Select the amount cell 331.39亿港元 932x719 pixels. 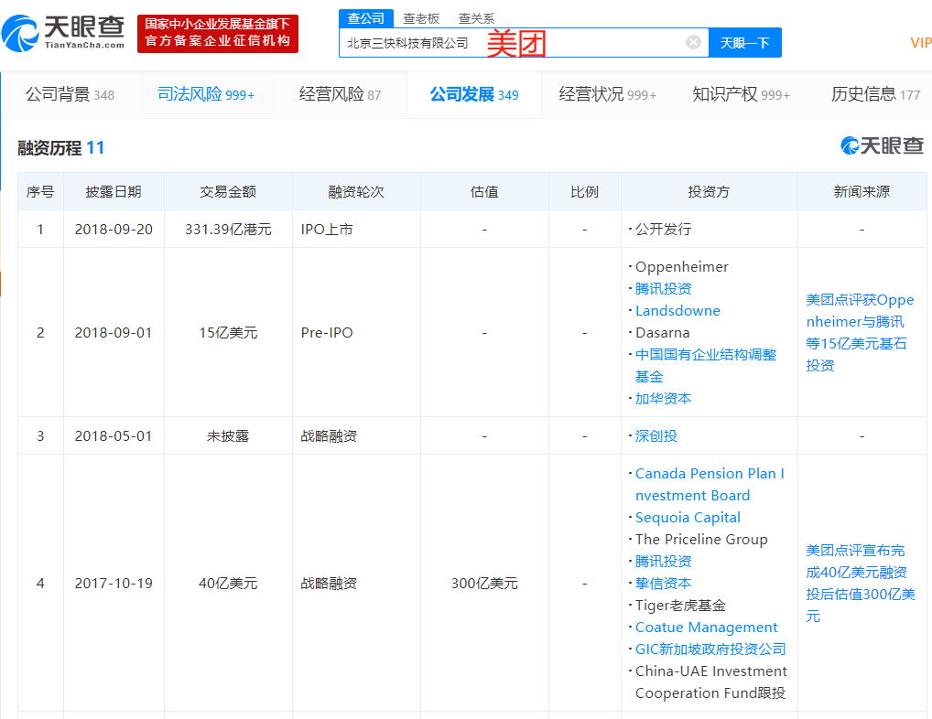click(x=228, y=230)
